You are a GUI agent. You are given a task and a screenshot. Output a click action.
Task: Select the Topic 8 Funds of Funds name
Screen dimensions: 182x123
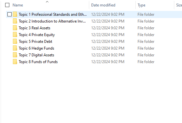[x=38, y=62]
